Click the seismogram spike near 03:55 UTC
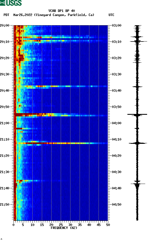The image size is (149, 242). click(x=137, y=114)
